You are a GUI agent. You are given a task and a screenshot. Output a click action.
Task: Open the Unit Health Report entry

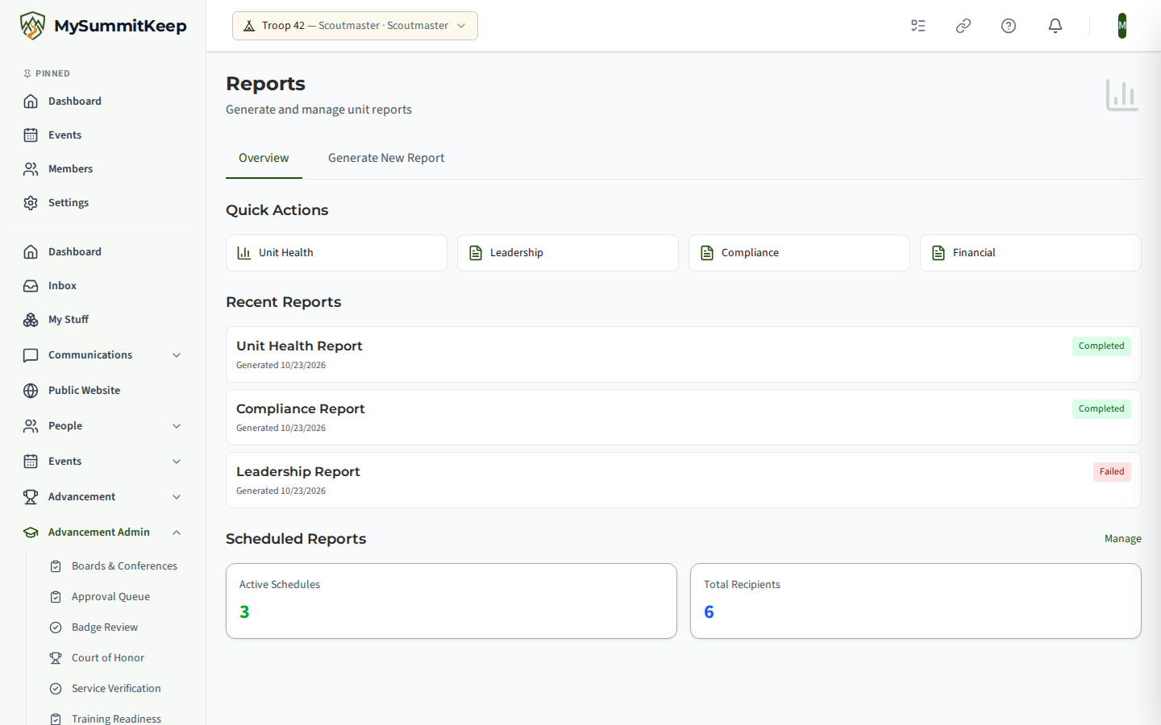[x=684, y=354]
